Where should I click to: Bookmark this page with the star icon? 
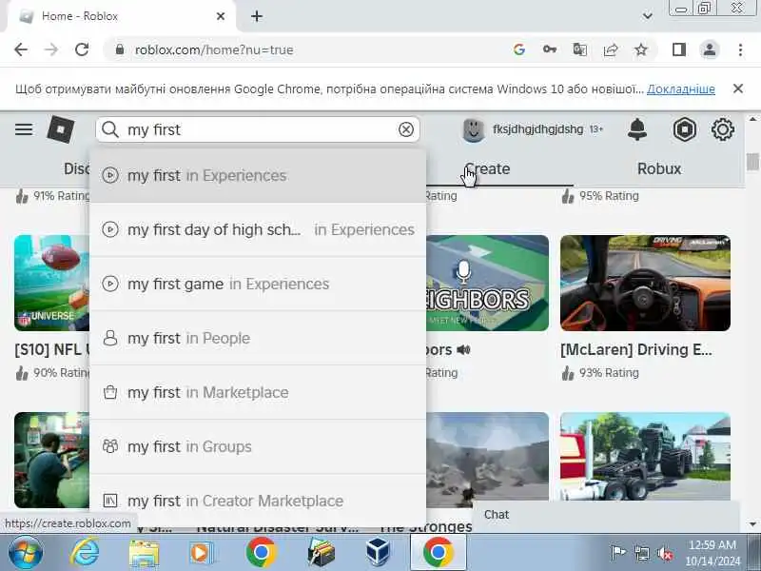[641, 49]
